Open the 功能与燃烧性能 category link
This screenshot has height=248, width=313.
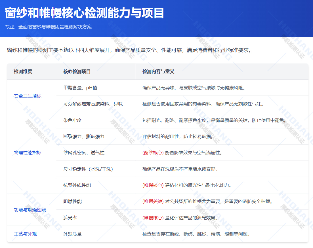30,210
